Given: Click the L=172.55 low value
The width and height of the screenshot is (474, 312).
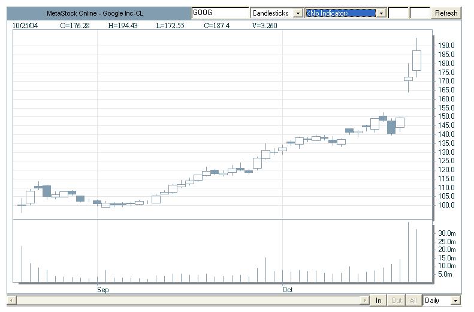Looking at the screenshot, I should (170, 26).
